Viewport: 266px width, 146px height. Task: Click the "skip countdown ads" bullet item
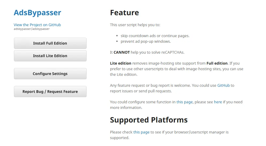(155, 36)
